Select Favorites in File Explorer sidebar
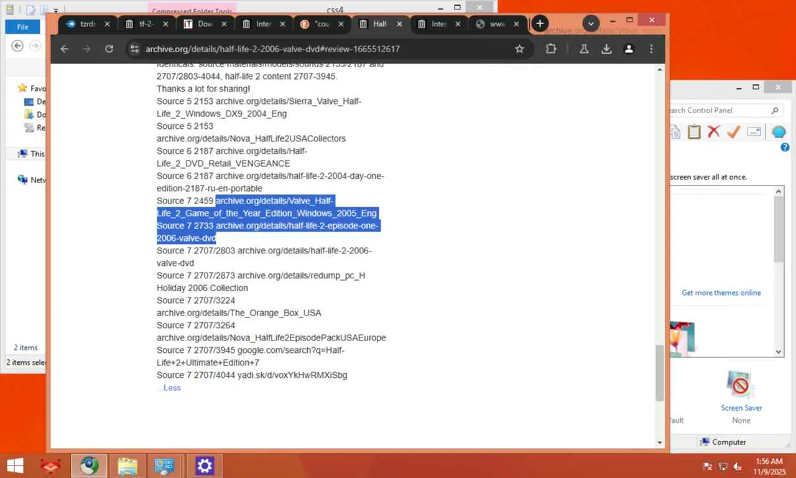 point(32,88)
